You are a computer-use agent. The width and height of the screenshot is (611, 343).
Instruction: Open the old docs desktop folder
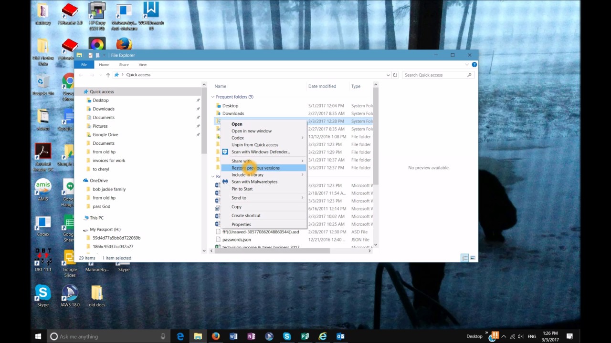pos(97,296)
